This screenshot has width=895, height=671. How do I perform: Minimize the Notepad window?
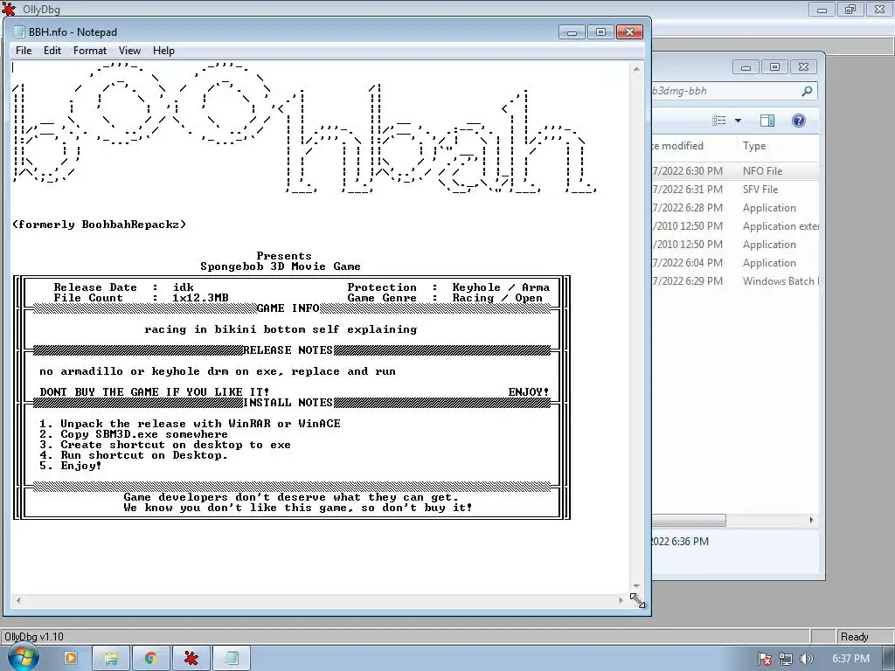pos(572,32)
